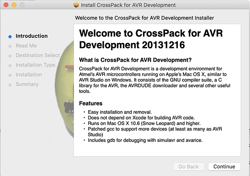
Task: Click 'Patched gcc to support more devices' bullet
Action: 155,132
